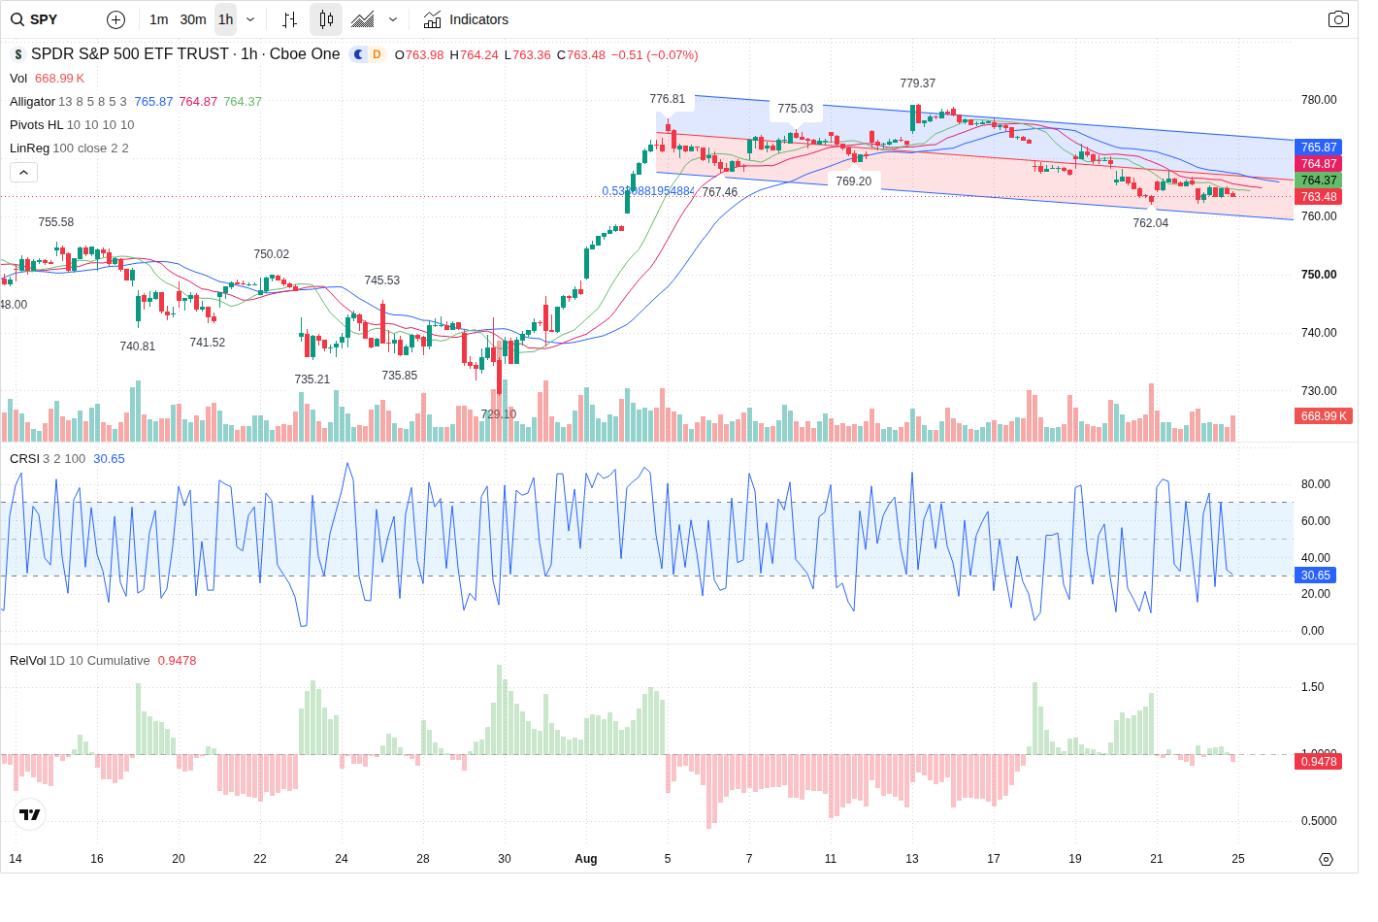
Task: Click the 762.04 pivot low label
Action: point(1150,223)
